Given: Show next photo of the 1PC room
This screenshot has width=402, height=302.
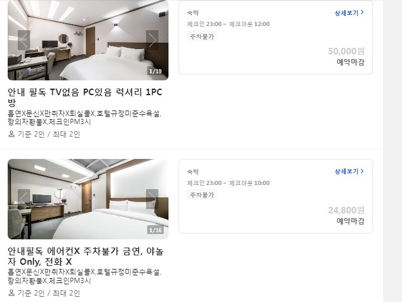Looking at the screenshot, I should 152,40.
